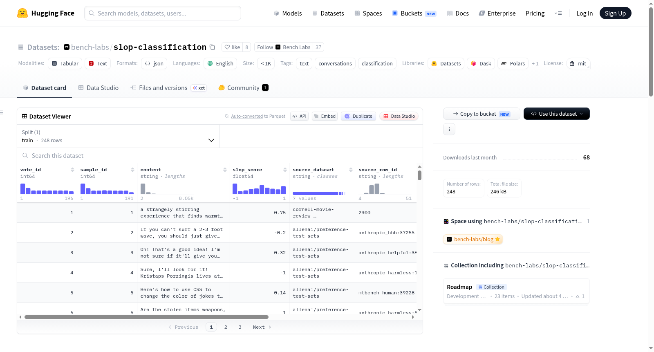Click the conversations tag
The height and width of the screenshot is (352, 654).
(x=335, y=63)
